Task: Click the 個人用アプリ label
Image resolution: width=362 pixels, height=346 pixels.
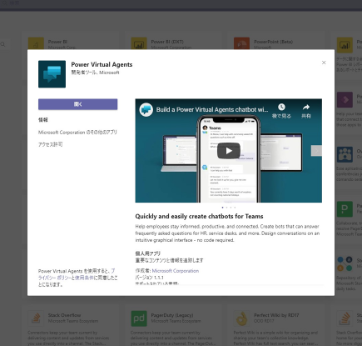Action: (x=147, y=253)
